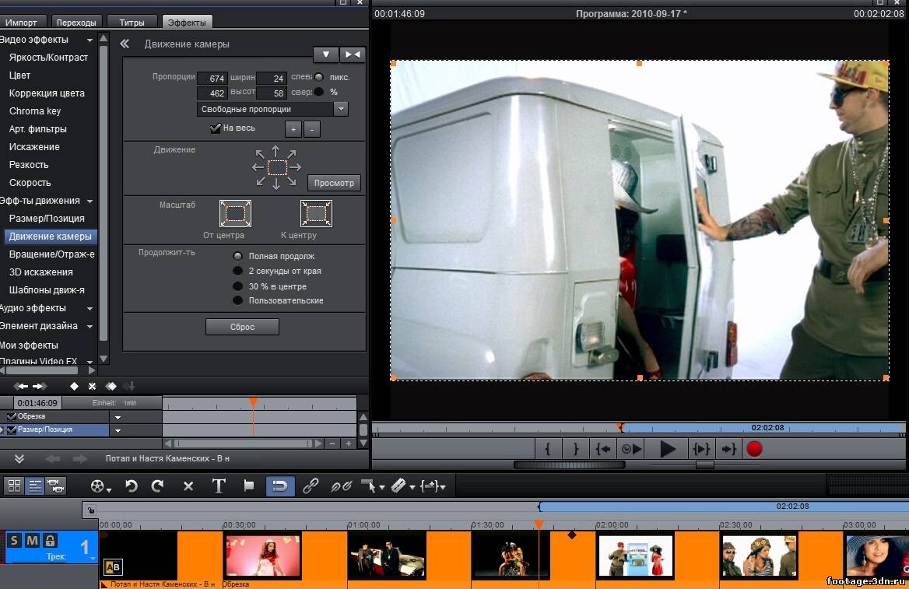Open the down-arrow menu in the camera movement panel header

(326, 54)
